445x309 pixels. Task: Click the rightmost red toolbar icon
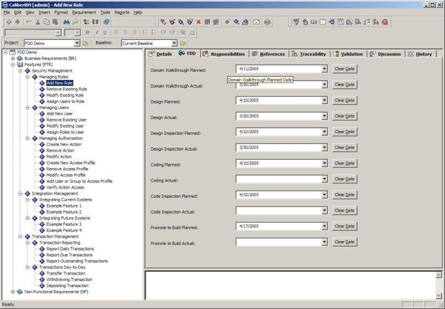click(385, 22)
